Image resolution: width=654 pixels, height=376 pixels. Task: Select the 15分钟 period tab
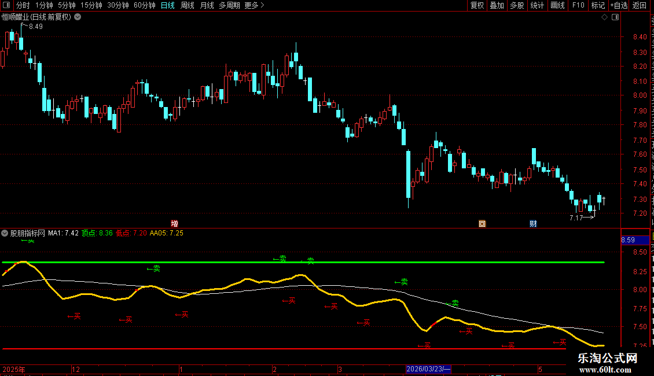(91, 5)
